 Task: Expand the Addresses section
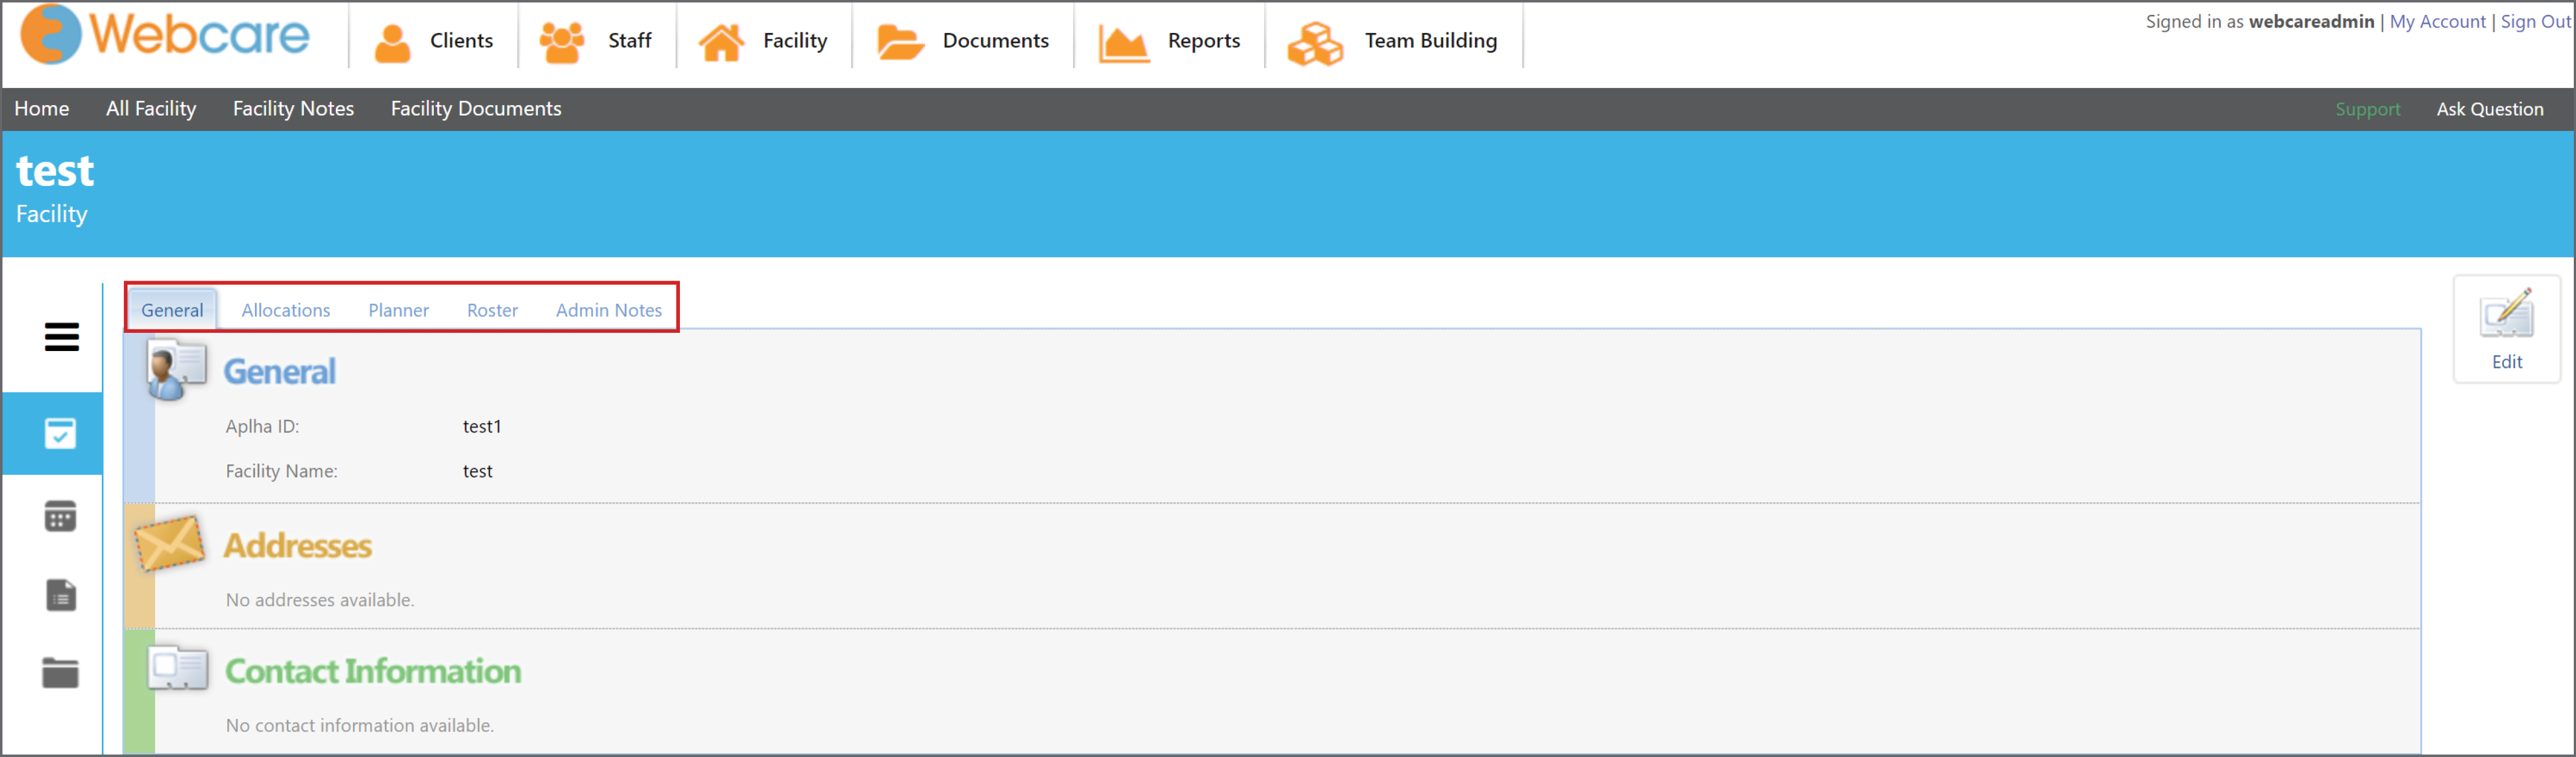[297, 546]
